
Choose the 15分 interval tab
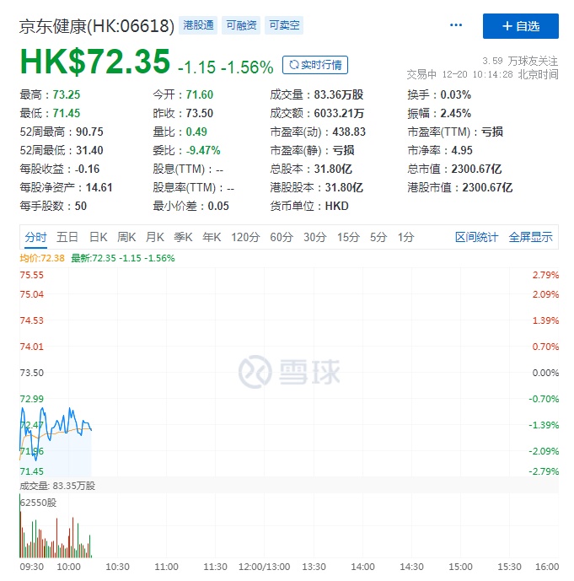tap(348, 238)
